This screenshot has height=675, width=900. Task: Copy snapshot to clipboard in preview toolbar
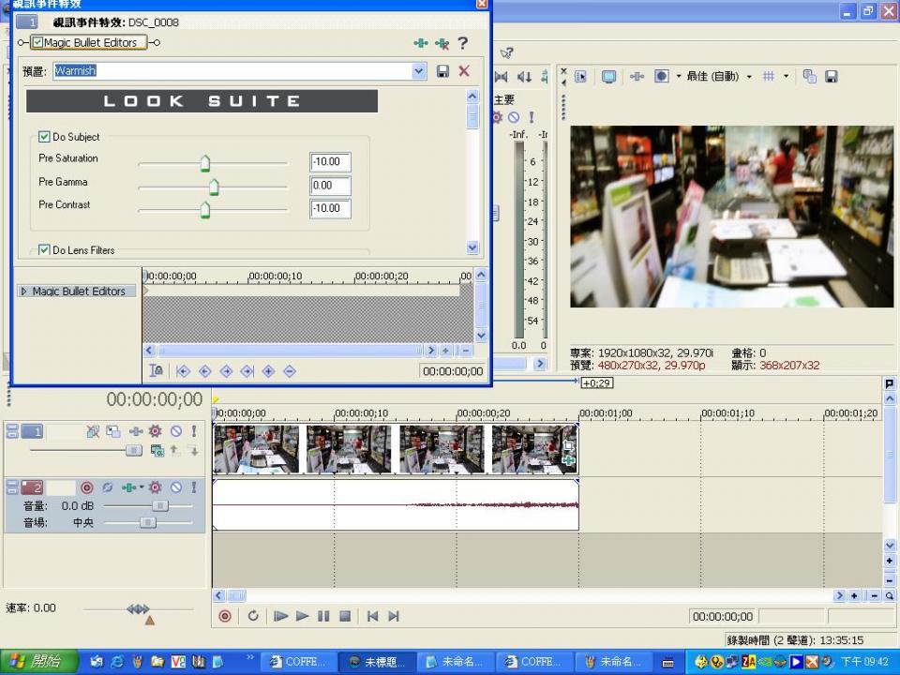810,77
